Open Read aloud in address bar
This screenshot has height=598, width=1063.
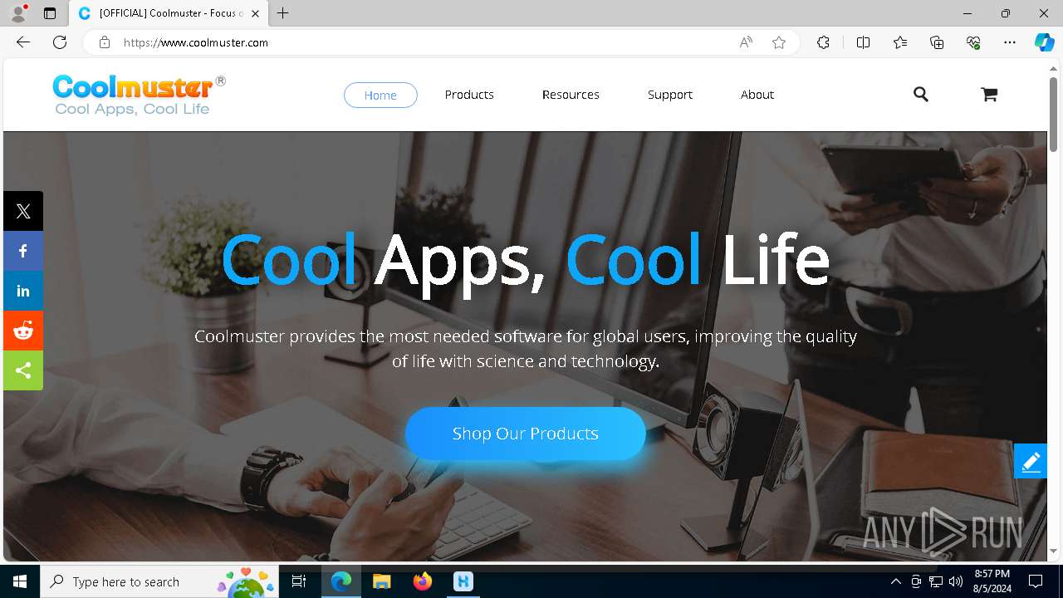(746, 42)
